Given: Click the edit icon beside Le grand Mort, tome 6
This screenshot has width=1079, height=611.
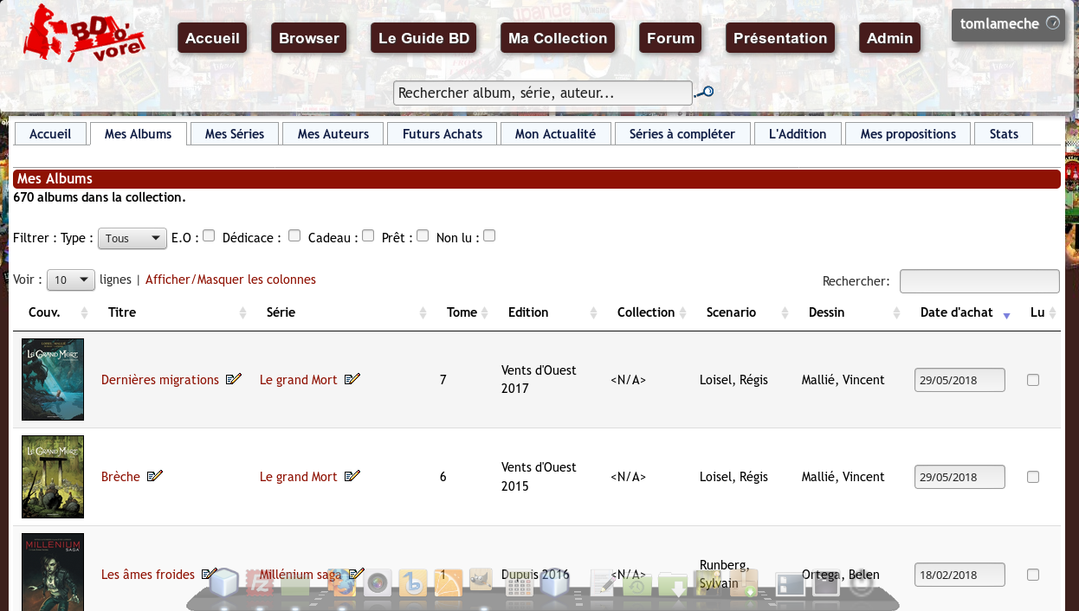Looking at the screenshot, I should pos(352,476).
